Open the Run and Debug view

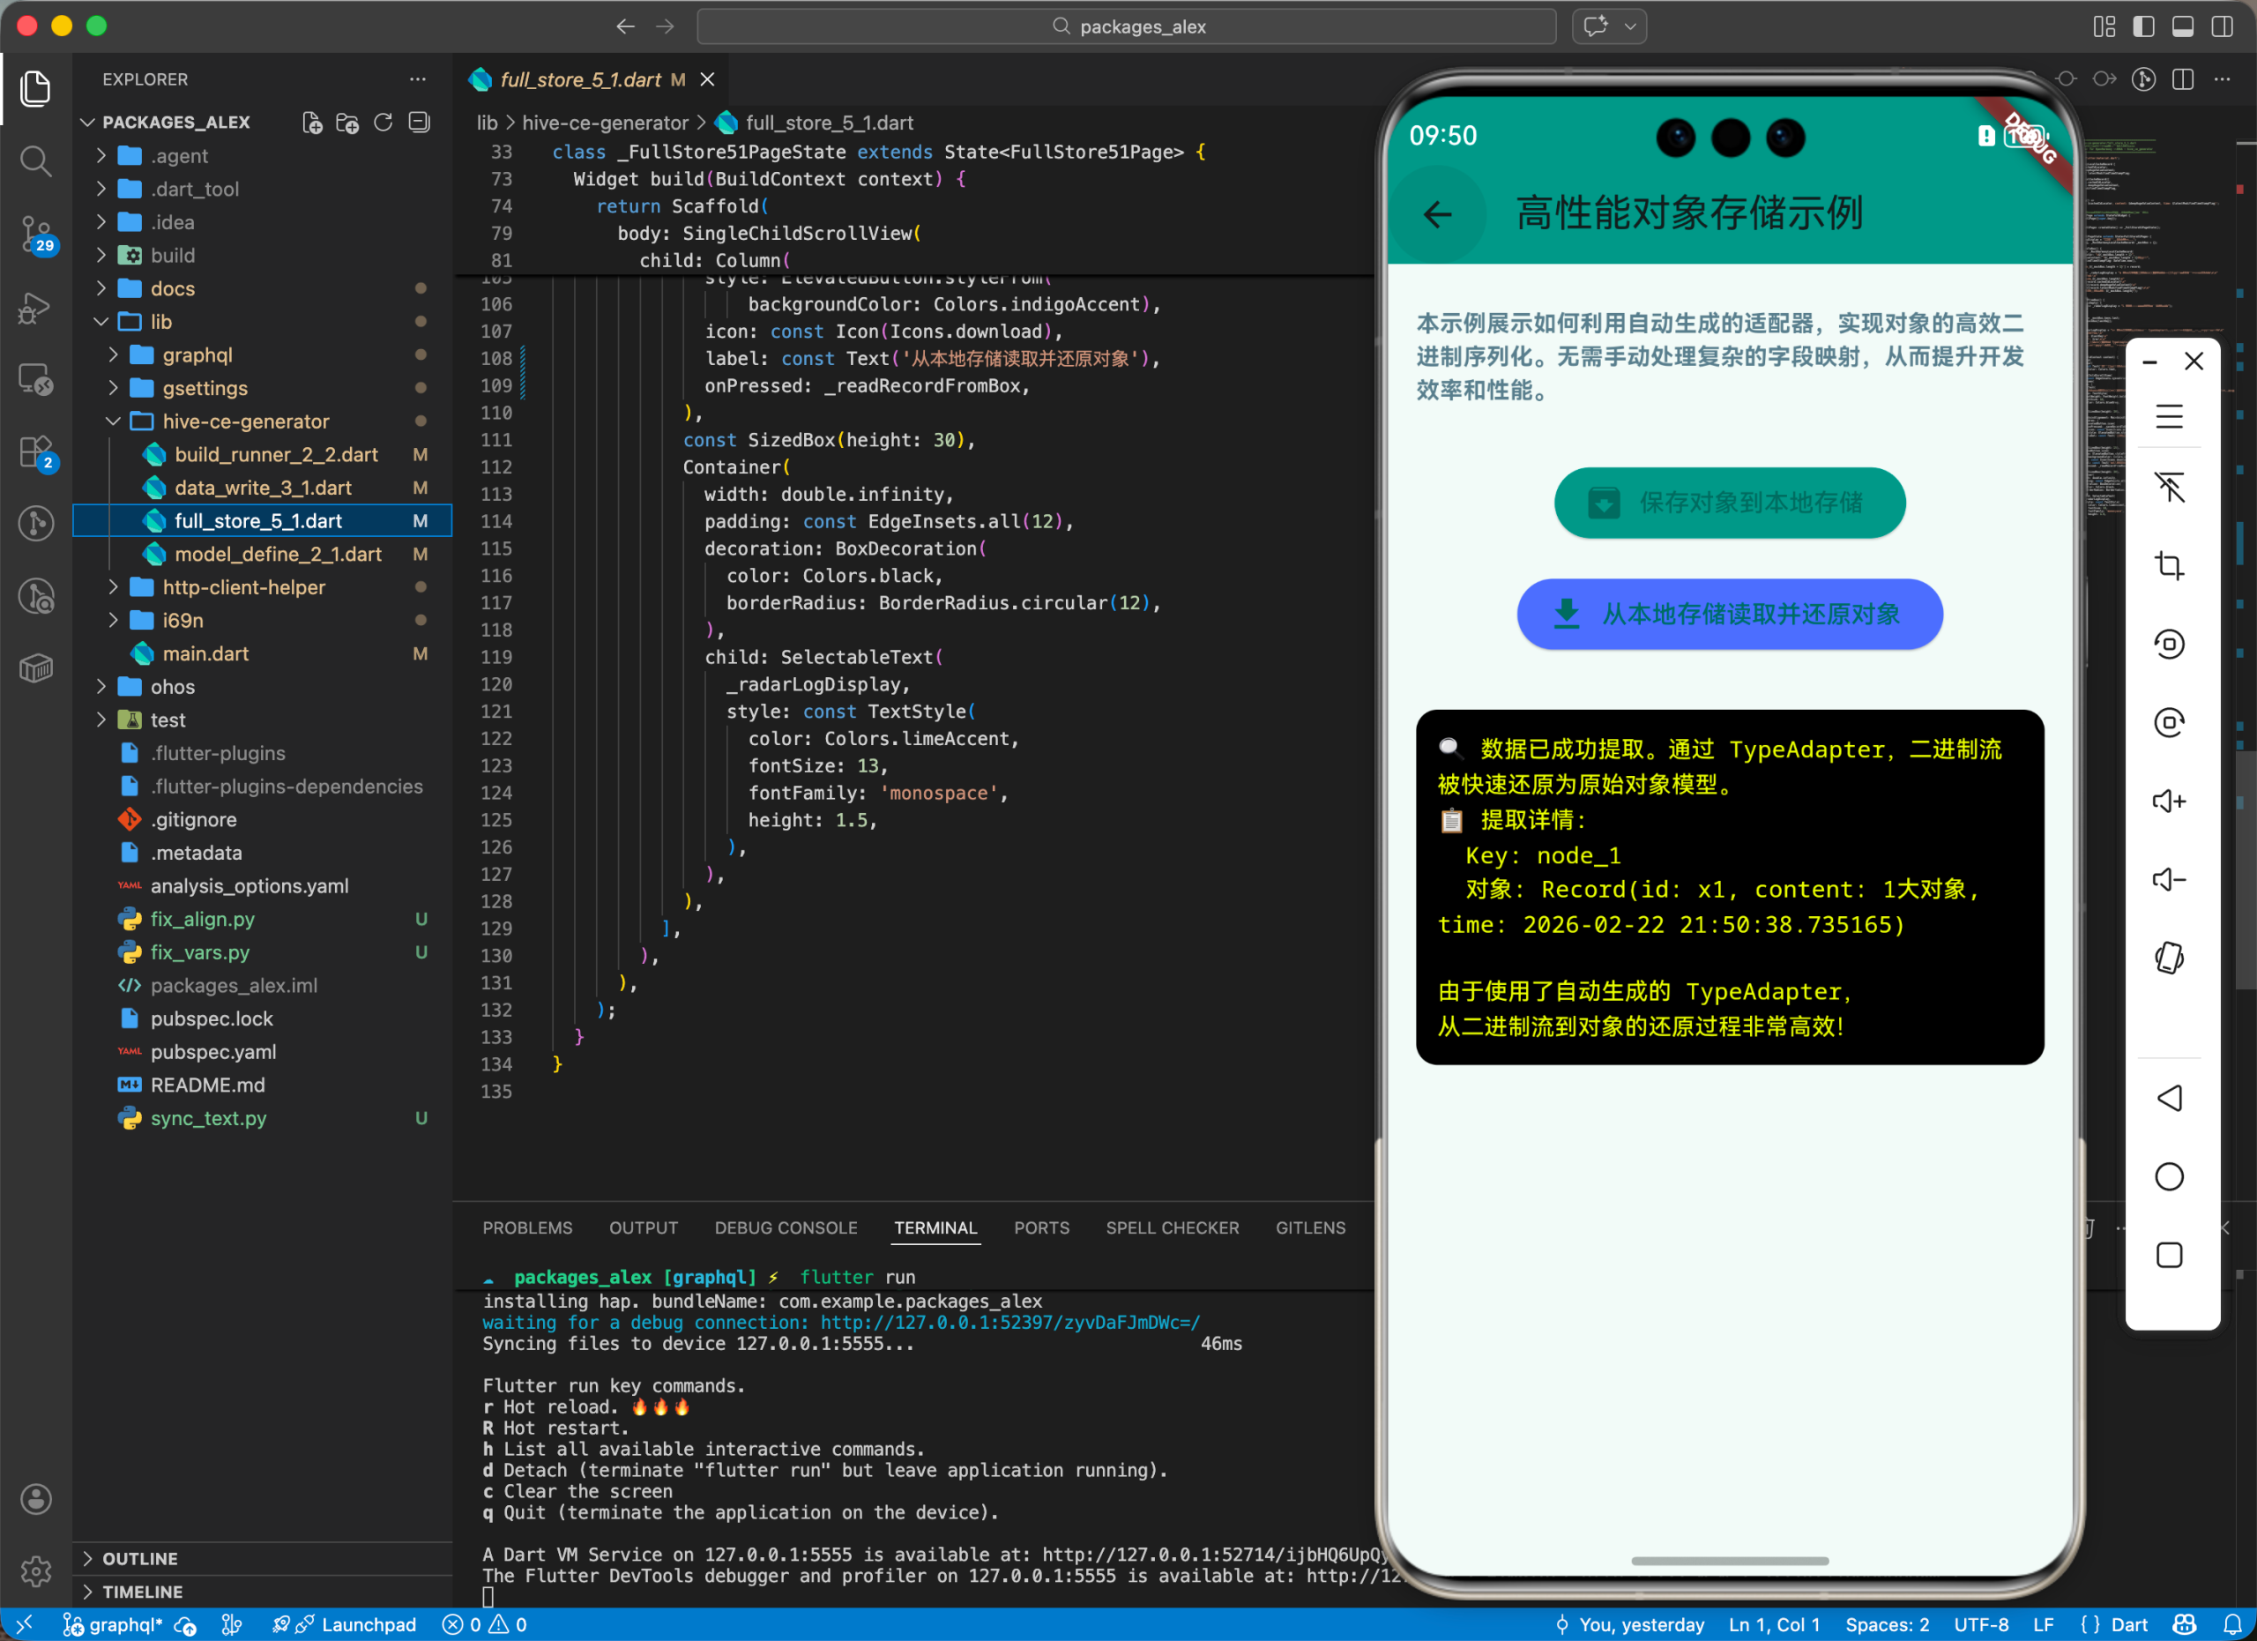[36, 308]
